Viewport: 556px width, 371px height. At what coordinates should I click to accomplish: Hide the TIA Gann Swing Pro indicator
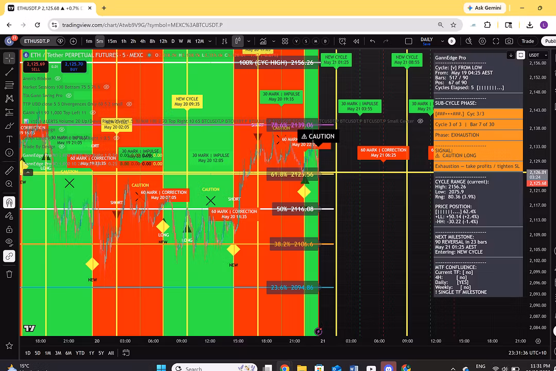[69, 95]
